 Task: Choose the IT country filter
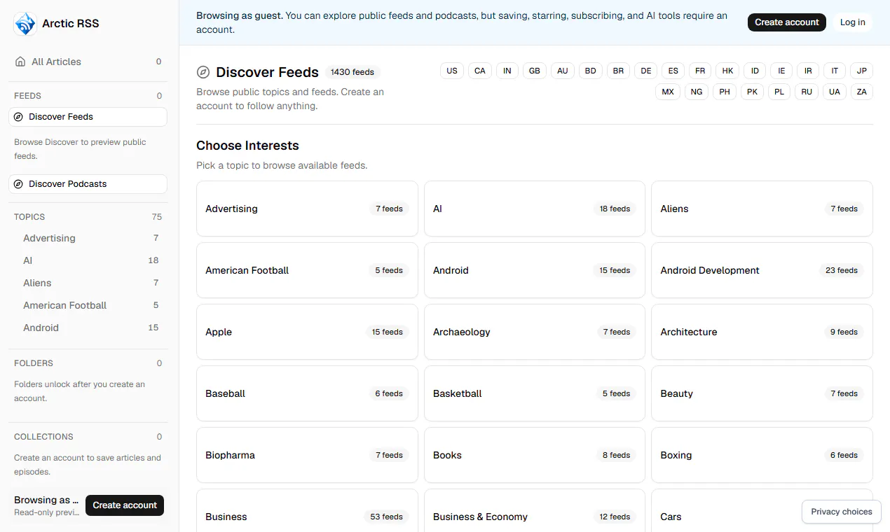[835, 71]
